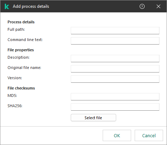Click the 'Process details' heading

21,22
